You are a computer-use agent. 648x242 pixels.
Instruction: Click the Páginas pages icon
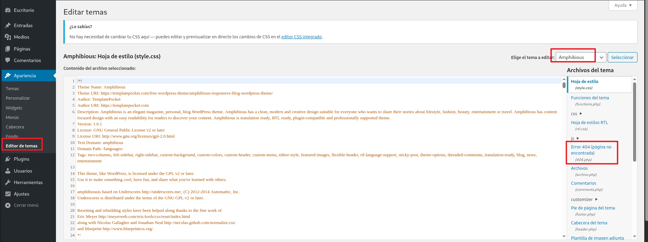(x=8, y=49)
